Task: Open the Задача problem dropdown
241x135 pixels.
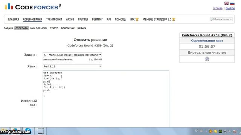Action: pos(72,55)
